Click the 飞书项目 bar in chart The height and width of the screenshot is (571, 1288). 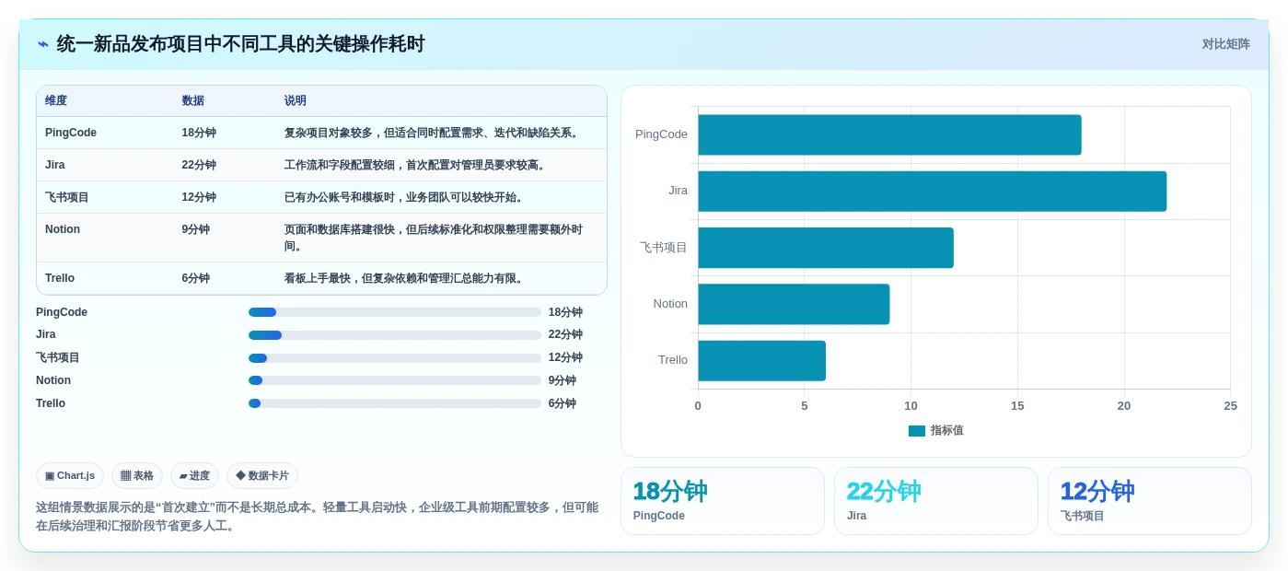(x=826, y=248)
